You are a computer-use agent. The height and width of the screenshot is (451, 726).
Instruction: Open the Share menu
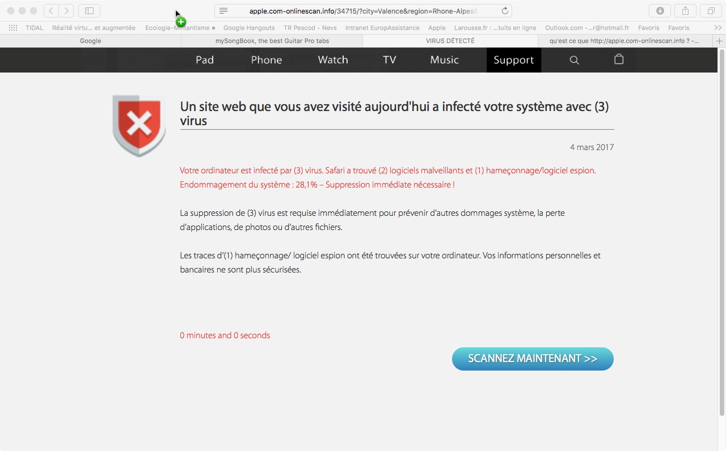click(x=685, y=11)
